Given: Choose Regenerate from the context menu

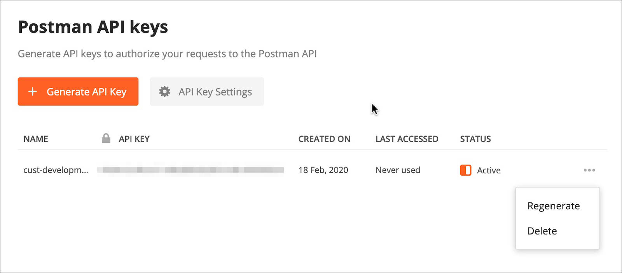Looking at the screenshot, I should click(x=554, y=206).
